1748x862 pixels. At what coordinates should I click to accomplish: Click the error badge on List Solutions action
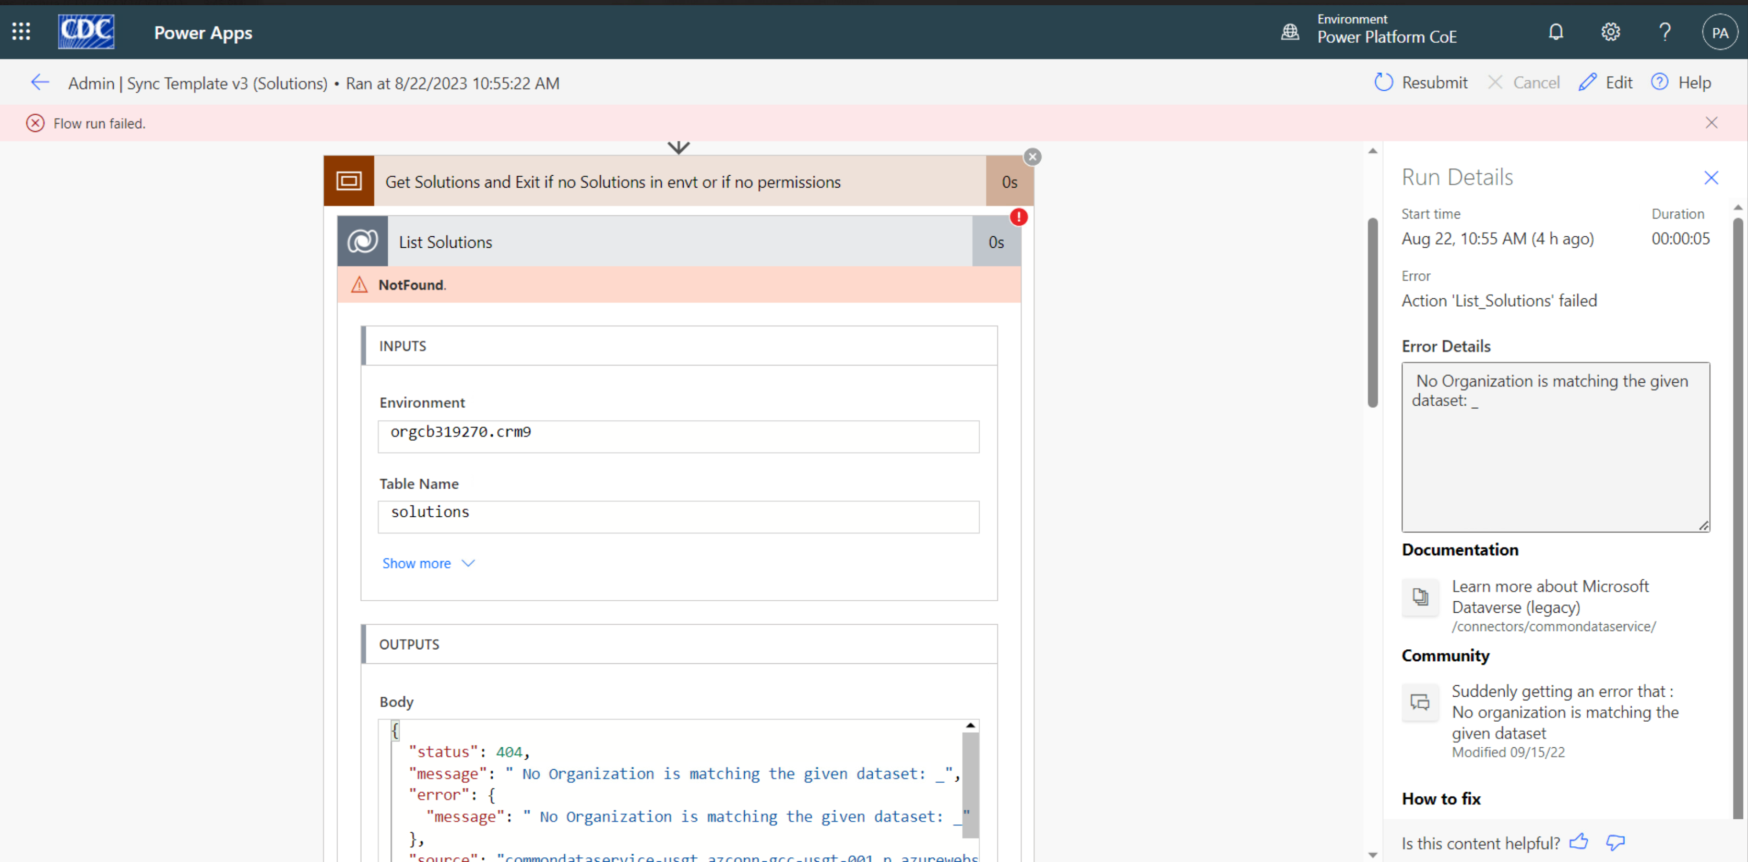pos(1019,217)
